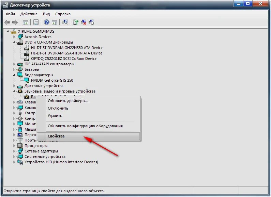Select HL-DT-ST DVDRAM GSA-H10N ATA Device
This screenshot has width=271, height=197.
coord(66,53)
